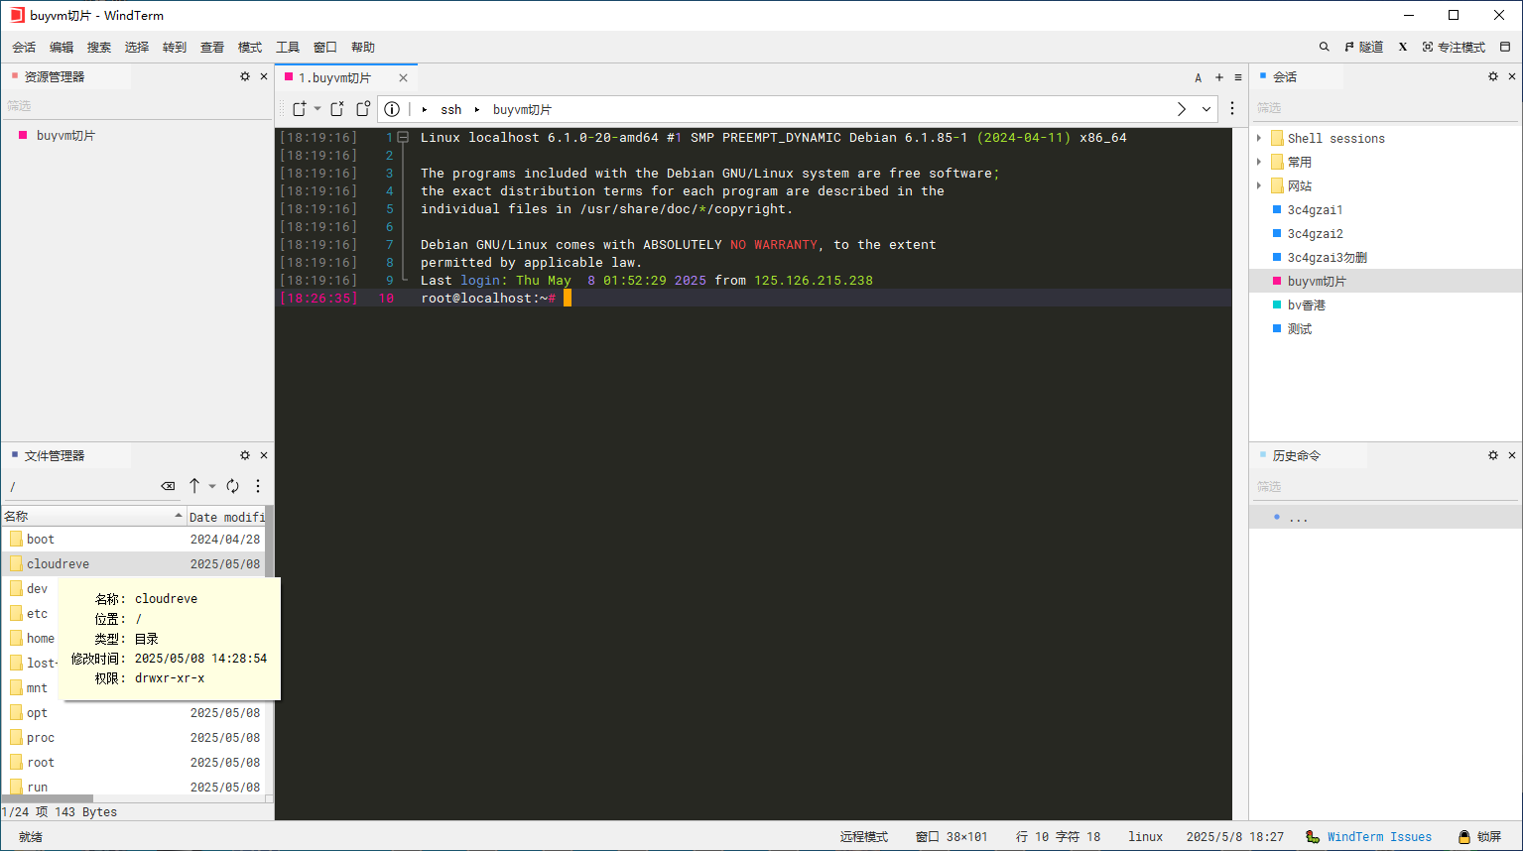Close the 资源管理器 panel

coord(264,76)
